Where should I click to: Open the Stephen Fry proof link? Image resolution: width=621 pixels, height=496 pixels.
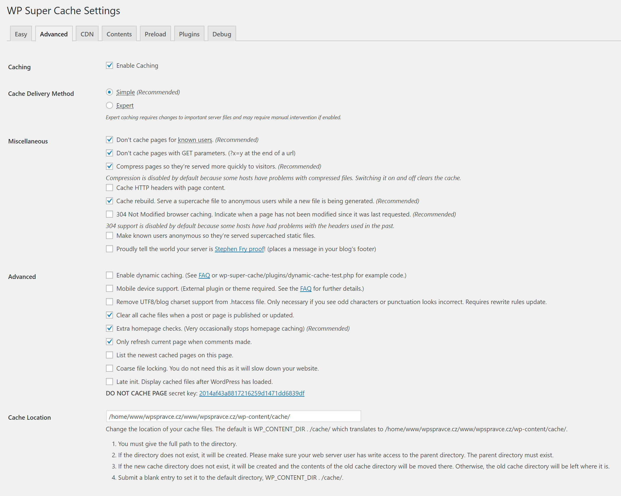click(239, 249)
